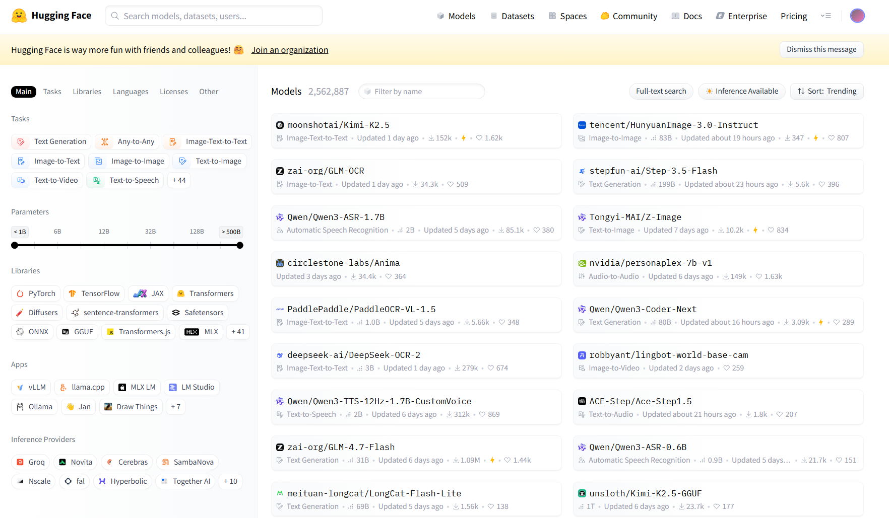Toggle the Inference Available filter
This screenshot has width=889, height=518.
click(x=741, y=91)
